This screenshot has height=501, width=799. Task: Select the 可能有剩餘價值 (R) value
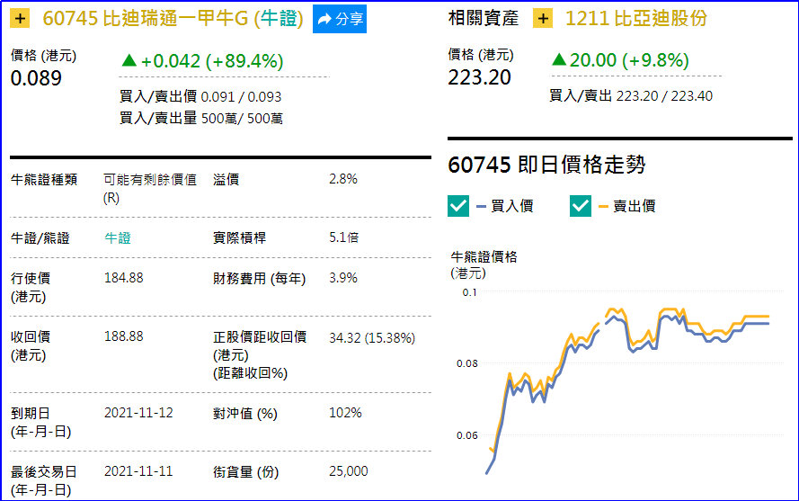coord(150,189)
